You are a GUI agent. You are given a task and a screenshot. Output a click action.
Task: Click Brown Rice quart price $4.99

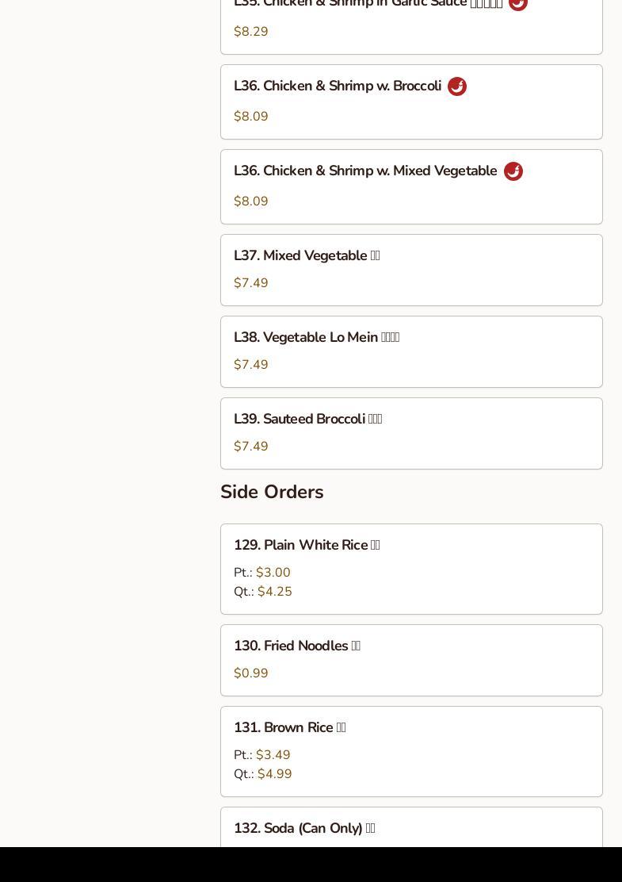(x=275, y=774)
